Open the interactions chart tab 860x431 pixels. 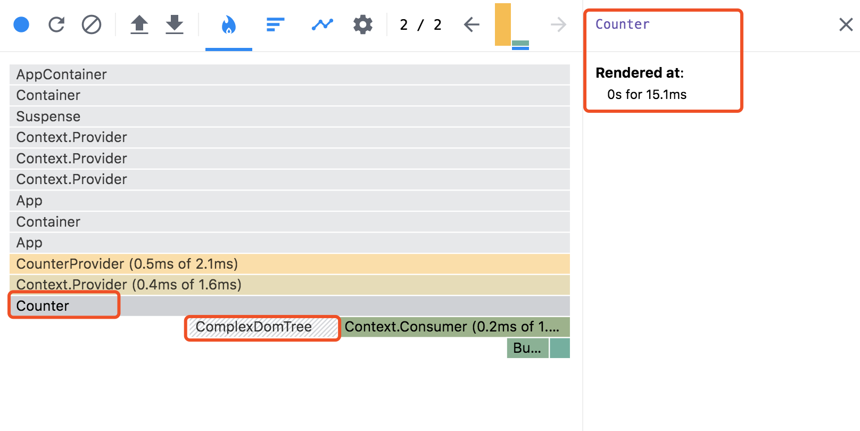(322, 24)
